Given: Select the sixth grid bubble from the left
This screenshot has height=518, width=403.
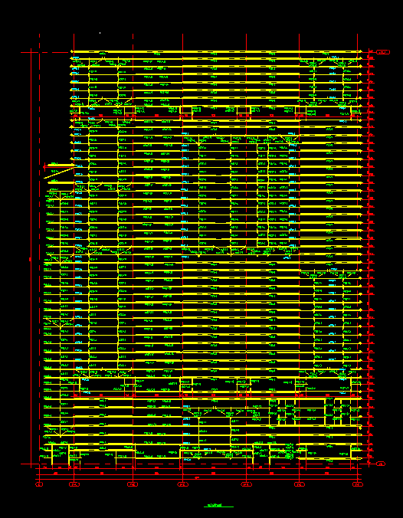Looking at the screenshot, I should pyautogui.click(x=300, y=484).
